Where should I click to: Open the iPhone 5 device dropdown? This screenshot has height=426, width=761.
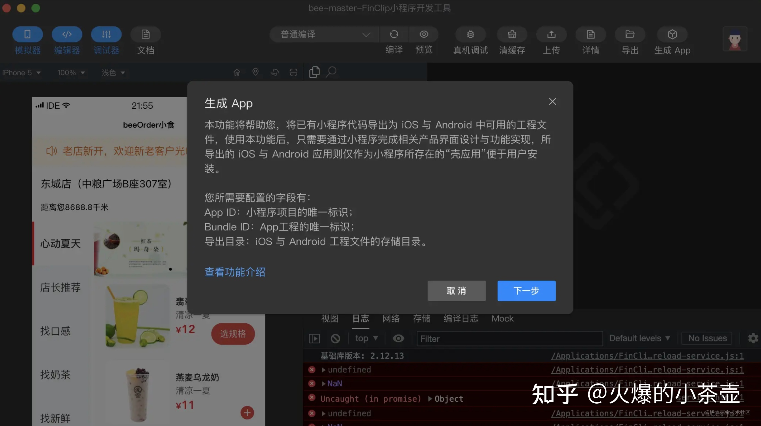pyautogui.click(x=21, y=73)
